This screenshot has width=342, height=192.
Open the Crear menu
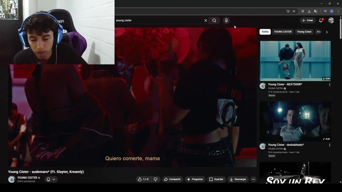coord(307,20)
